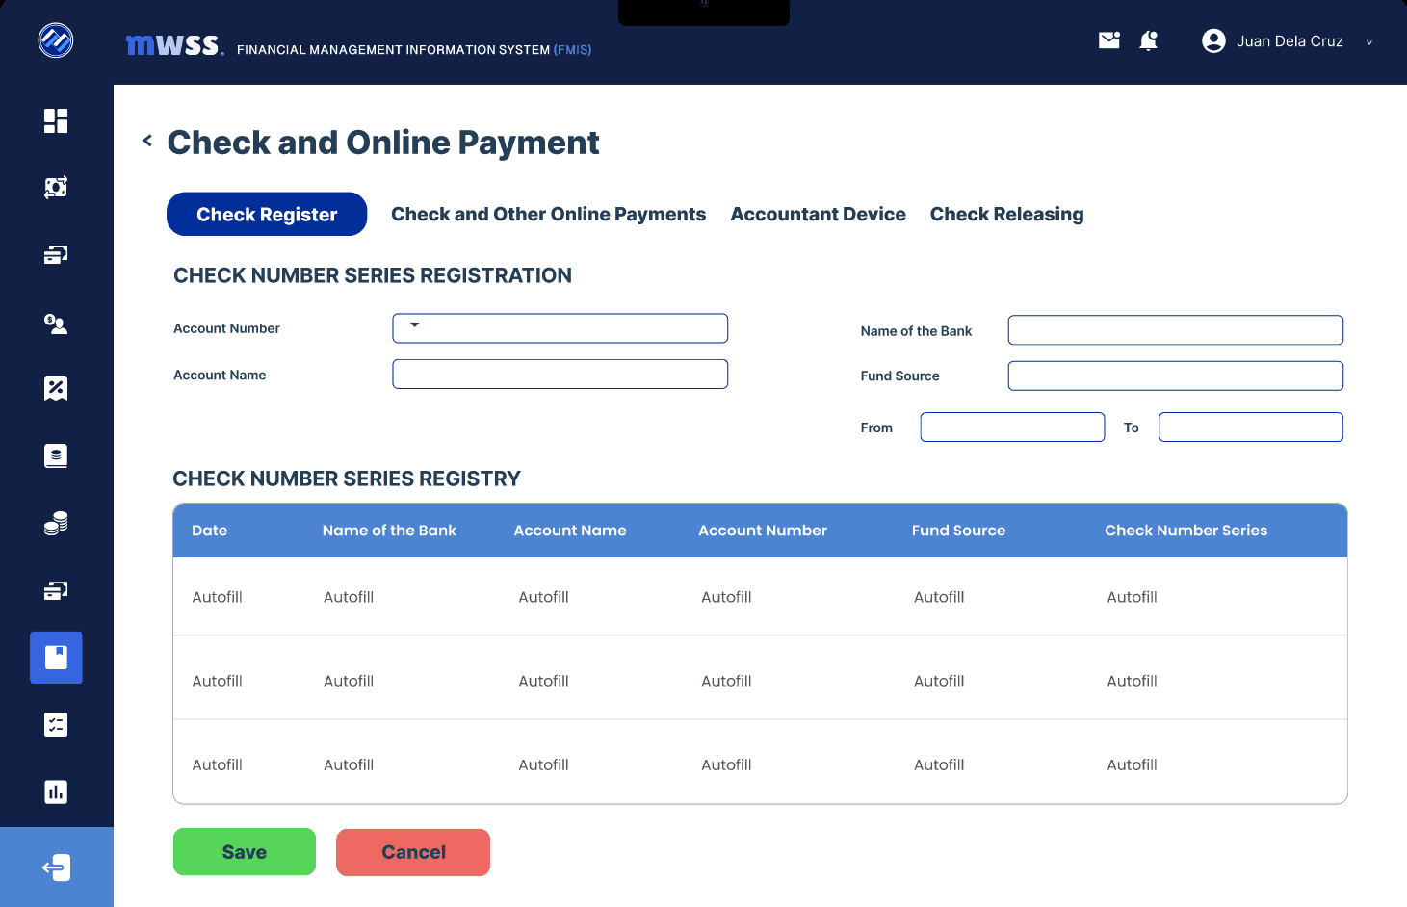The width and height of the screenshot is (1407, 907).
Task: Open the notifications bell icon
Action: (x=1148, y=40)
